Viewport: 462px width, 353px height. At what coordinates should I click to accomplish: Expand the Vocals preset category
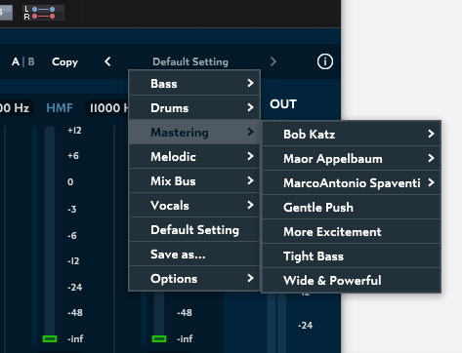pos(194,205)
